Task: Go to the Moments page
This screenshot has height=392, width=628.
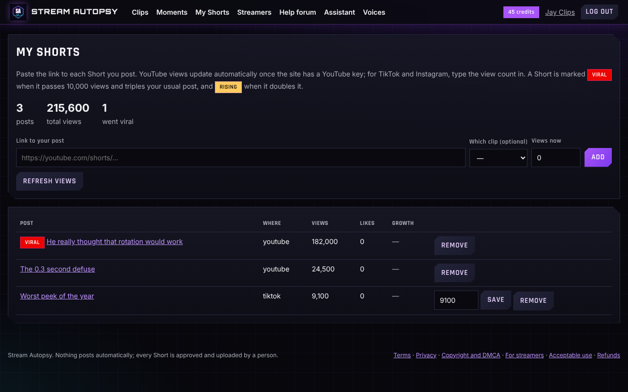Action: [x=172, y=12]
